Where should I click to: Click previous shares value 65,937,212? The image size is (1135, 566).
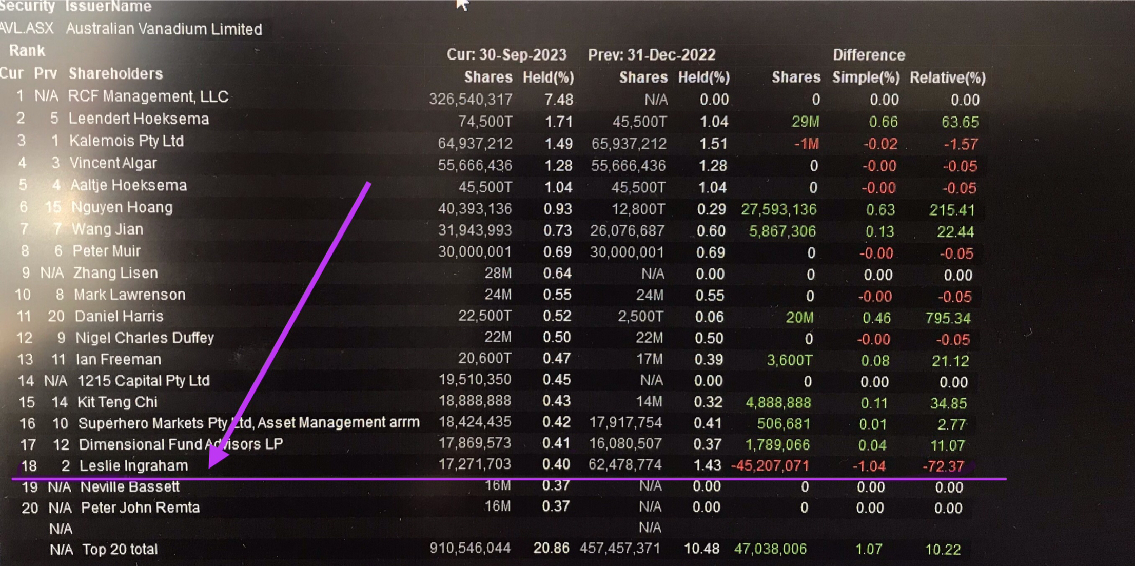[x=629, y=144]
